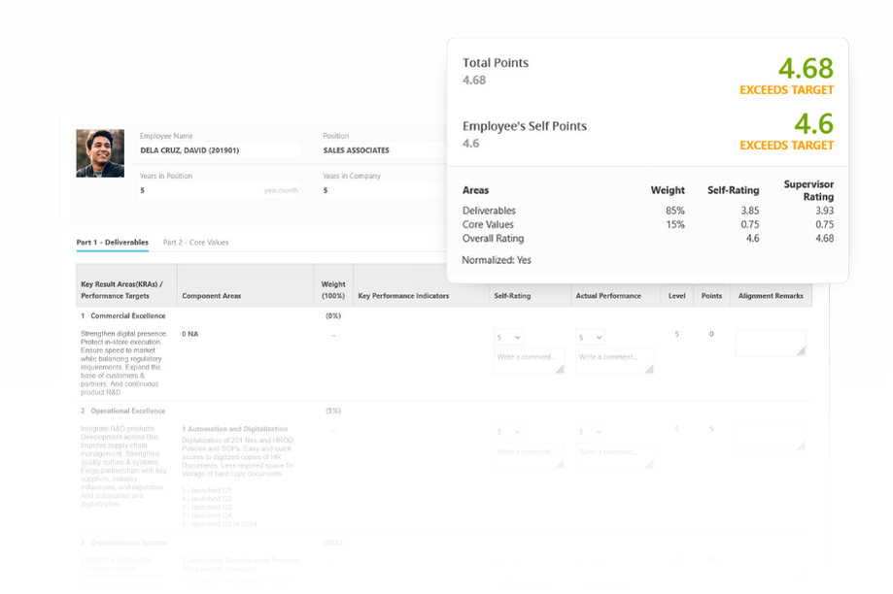Click Actual Performance comment box for Commercial Excellence
Screen dimensions: 893x594
(x=612, y=360)
